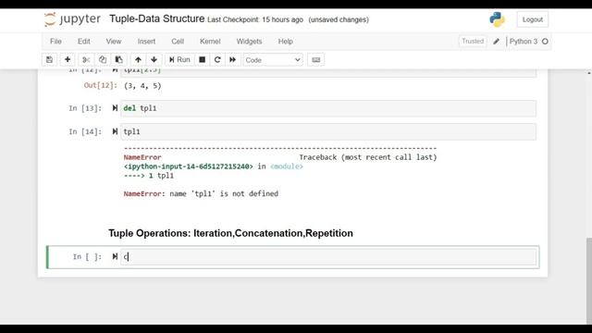This screenshot has width=592, height=333.
Task: Copy selected cells icon
Action: (x=103, y=59)
